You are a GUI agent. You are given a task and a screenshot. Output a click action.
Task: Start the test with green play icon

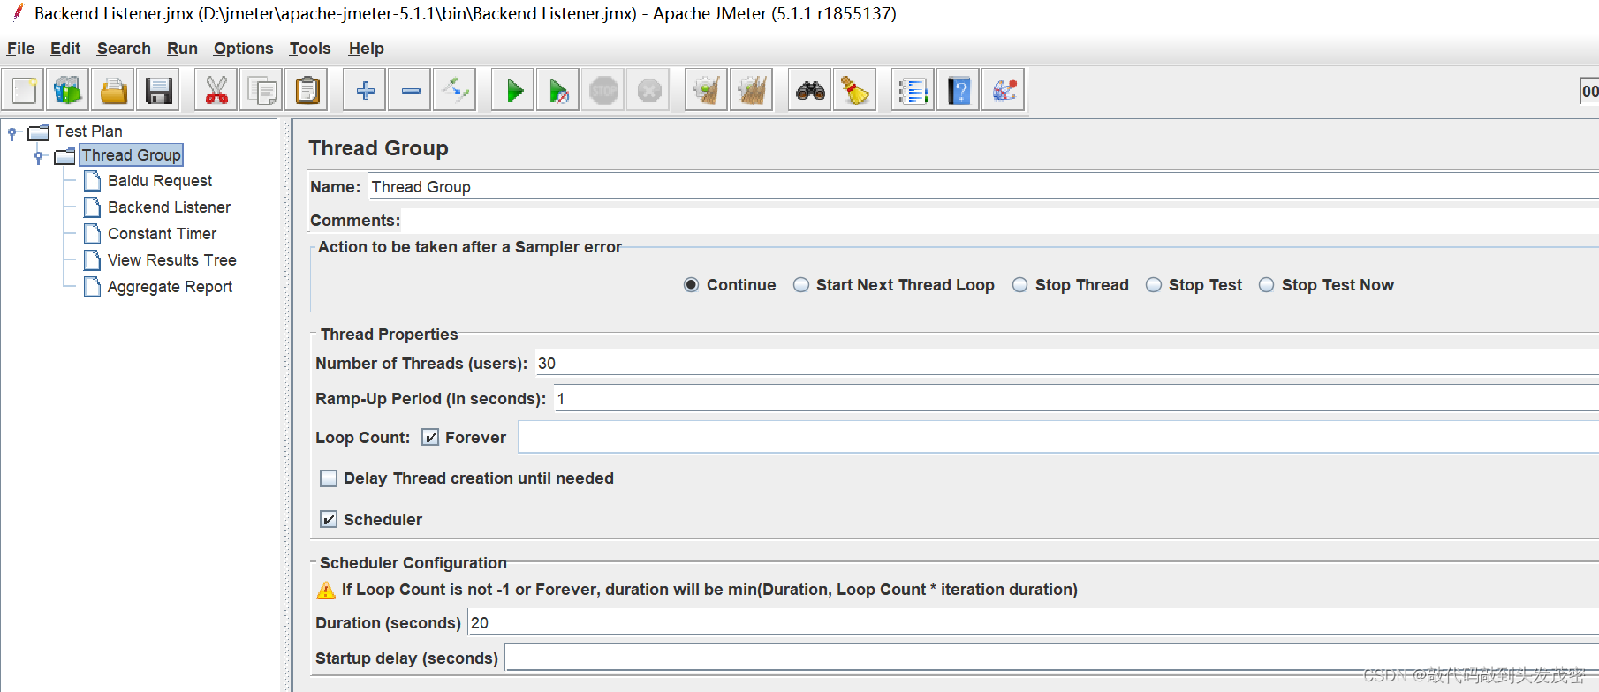(x=514, y=90)
